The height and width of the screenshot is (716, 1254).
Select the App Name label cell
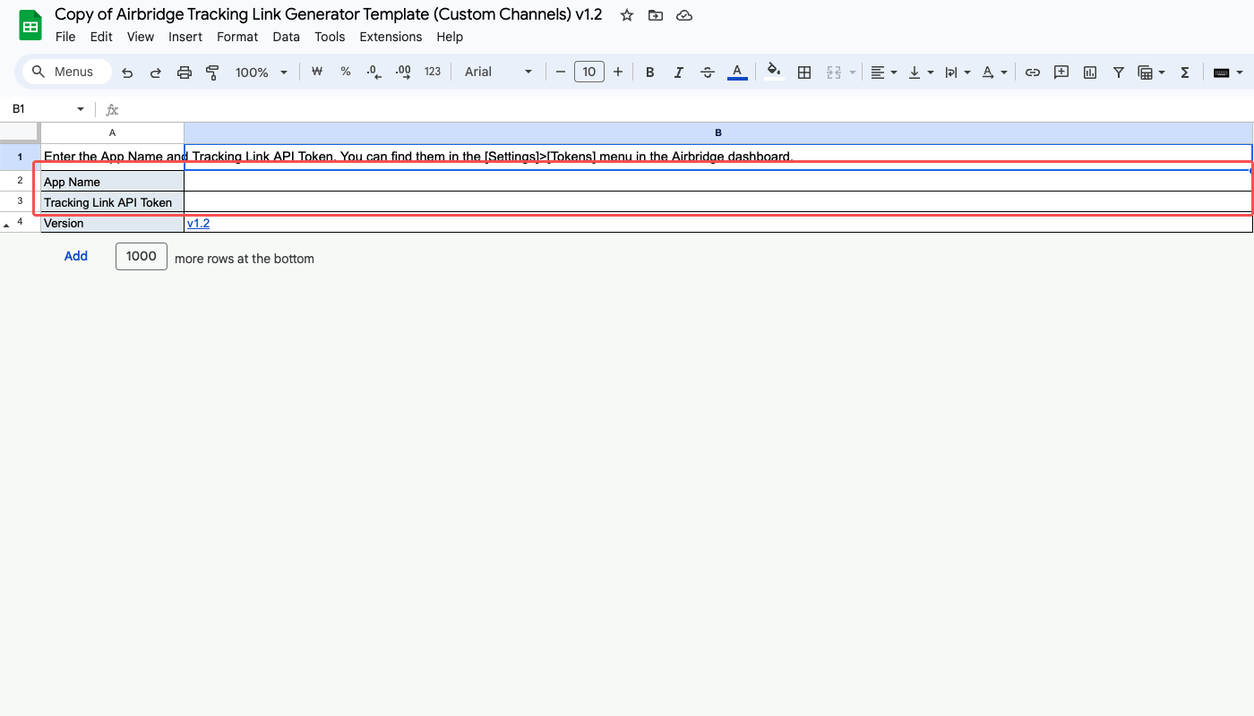pos(112,181)
